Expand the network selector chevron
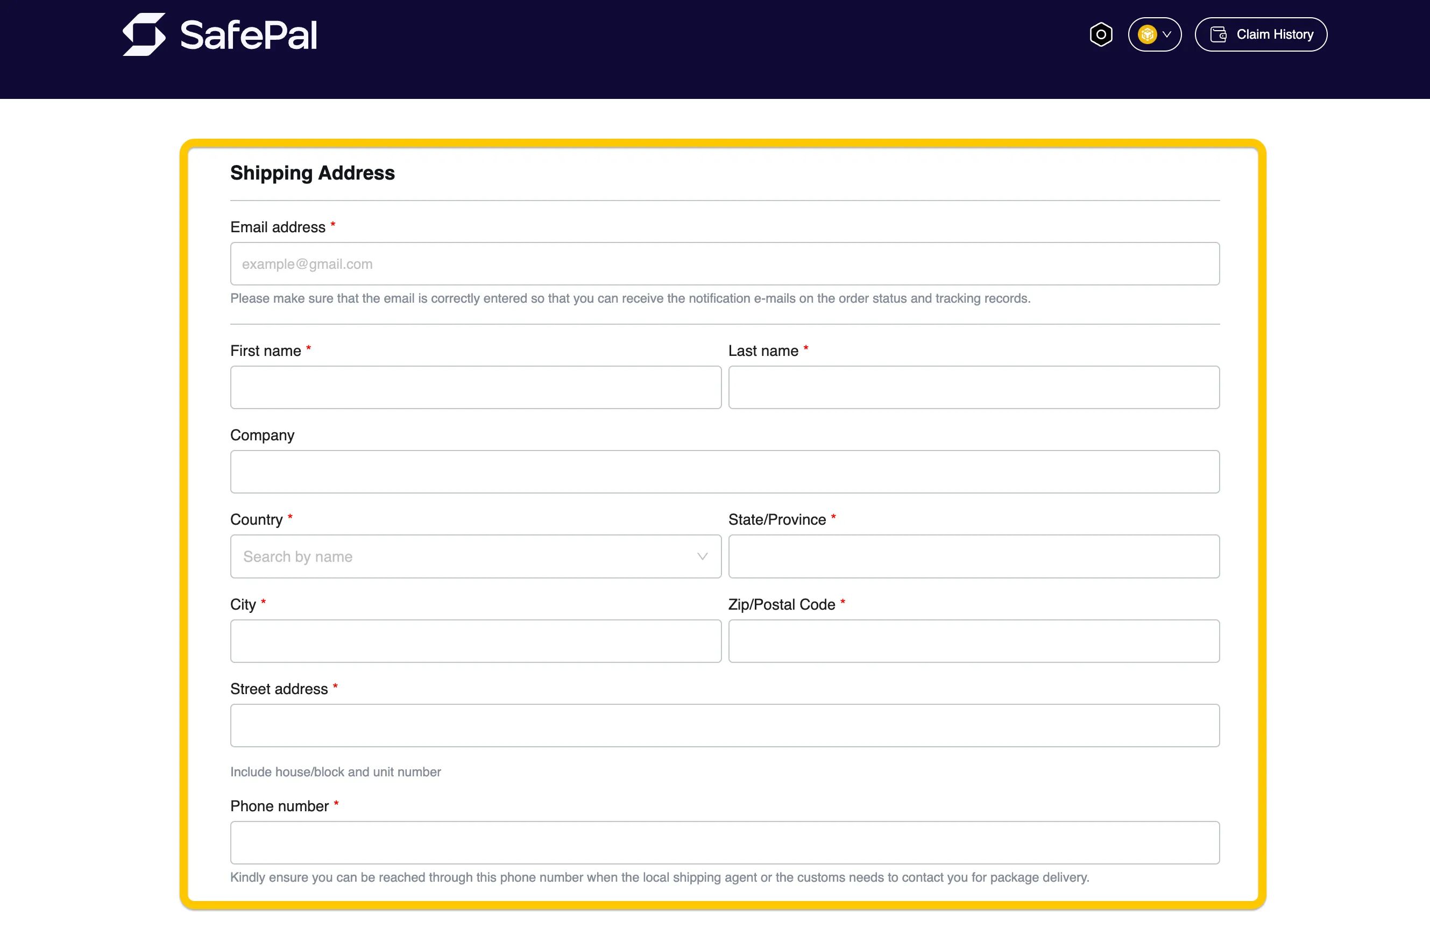 1168,34
